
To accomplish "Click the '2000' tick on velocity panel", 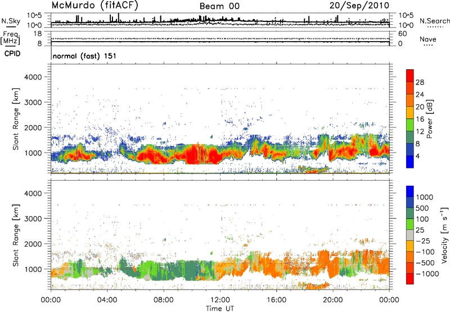I will point(33,244).
